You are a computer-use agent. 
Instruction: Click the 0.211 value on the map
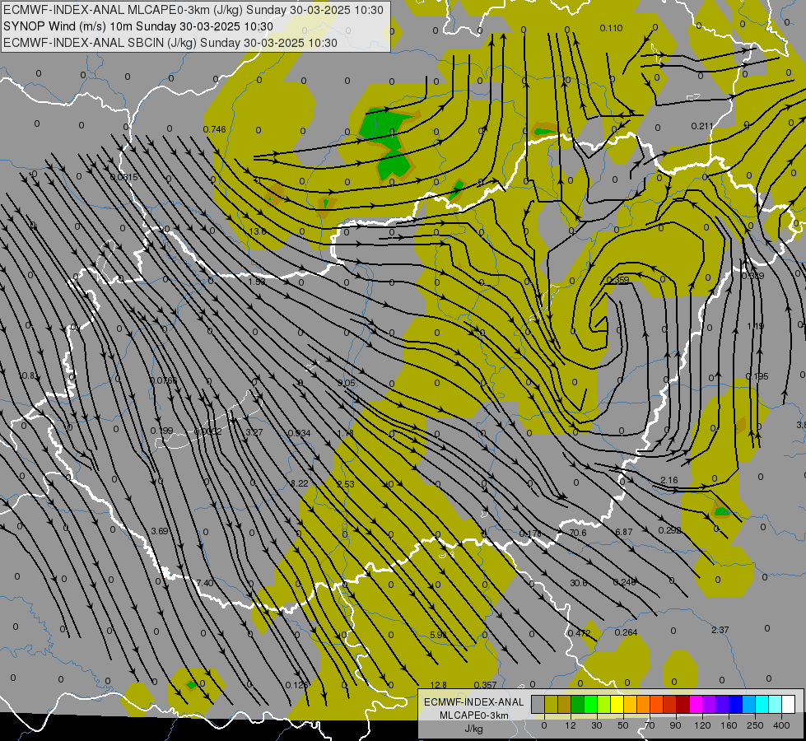[x=702, y=126]
